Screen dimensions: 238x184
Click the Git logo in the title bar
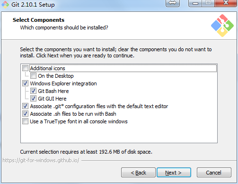5,4
